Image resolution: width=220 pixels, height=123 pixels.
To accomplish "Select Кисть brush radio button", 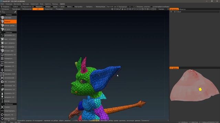I will 66,7.
